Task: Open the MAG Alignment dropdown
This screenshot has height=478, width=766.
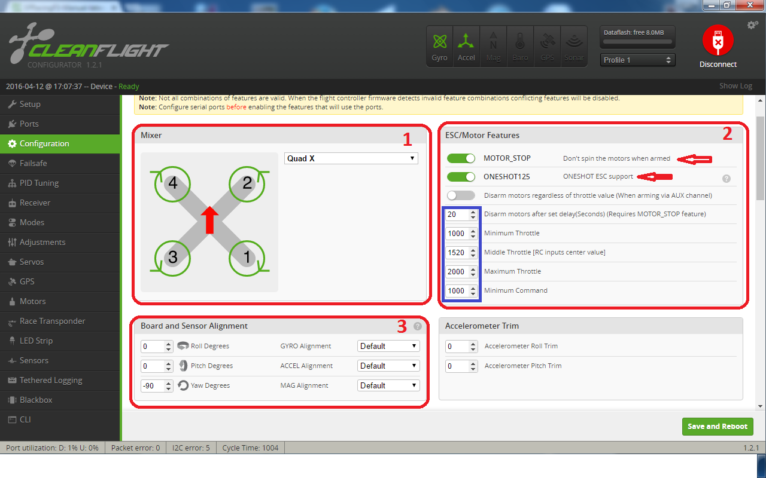Action: click(x=388, y=385)
